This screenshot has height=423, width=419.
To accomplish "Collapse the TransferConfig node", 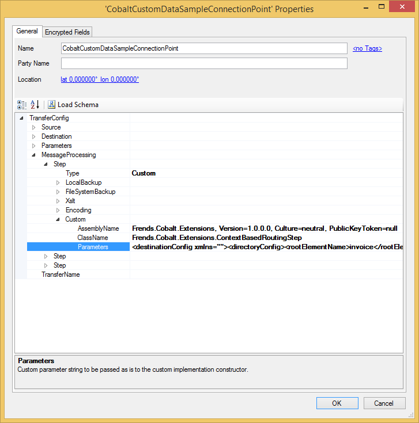I will 21,118.
